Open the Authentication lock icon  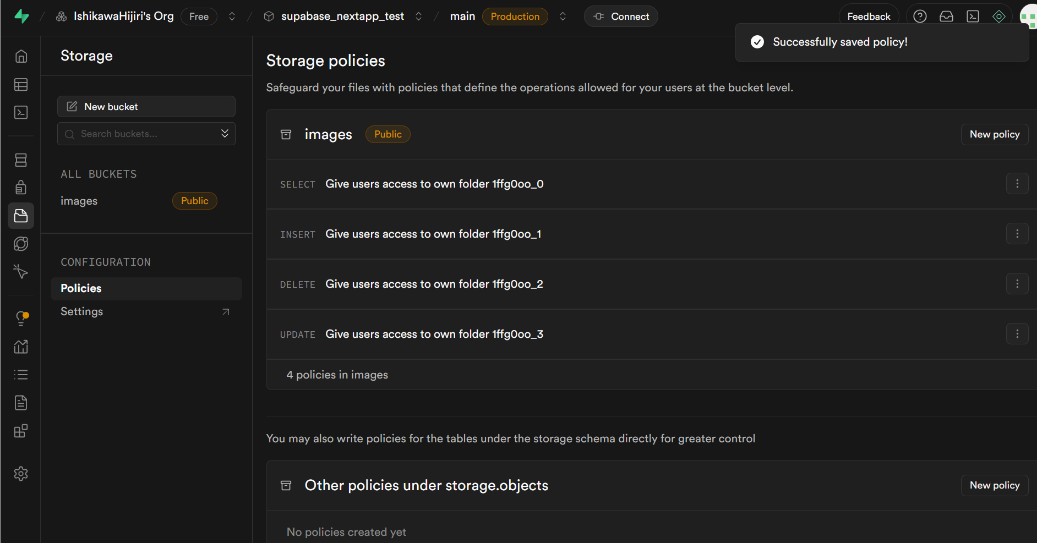pos(21,188)
